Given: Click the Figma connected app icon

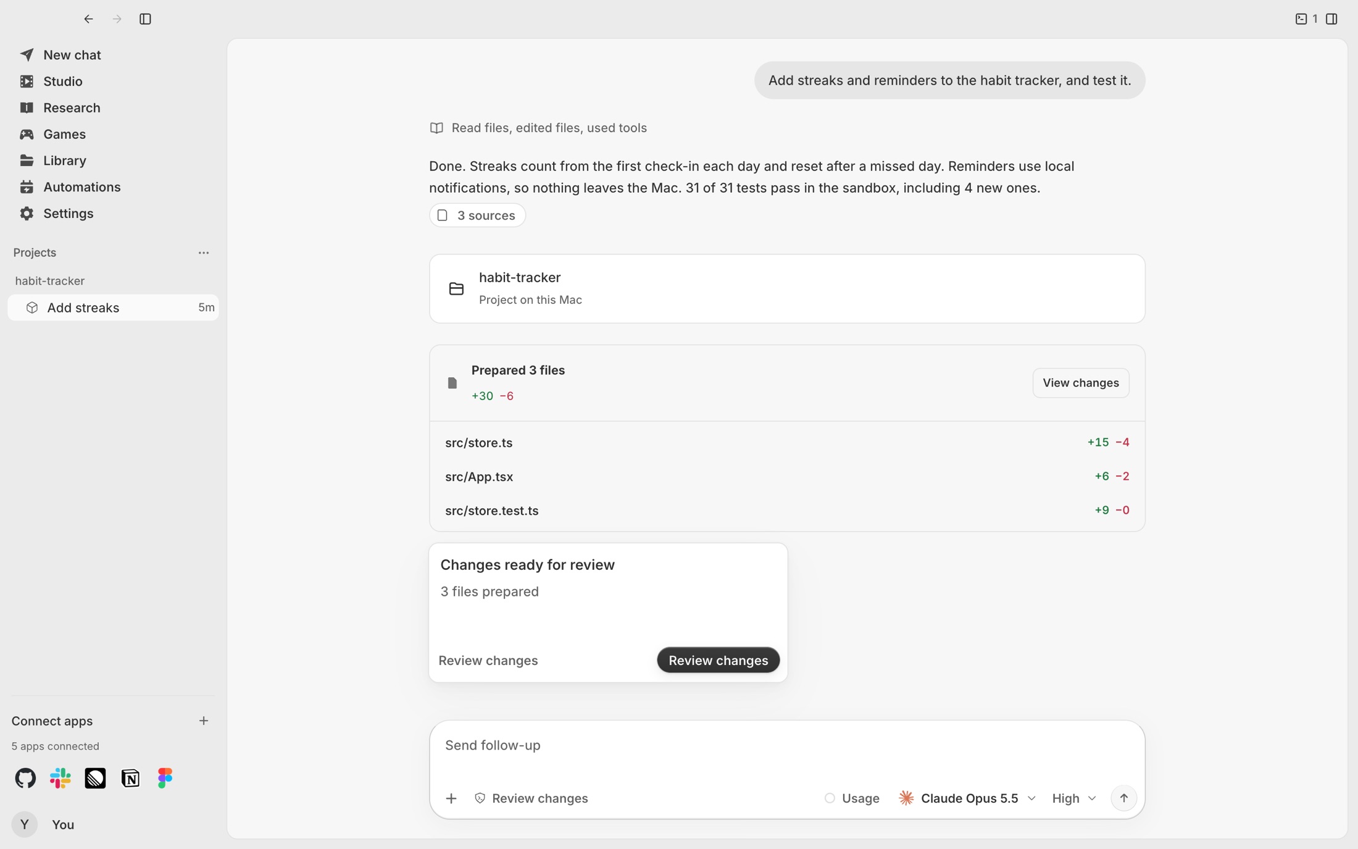Looking at the screenshot, I should tap(165, 778).
